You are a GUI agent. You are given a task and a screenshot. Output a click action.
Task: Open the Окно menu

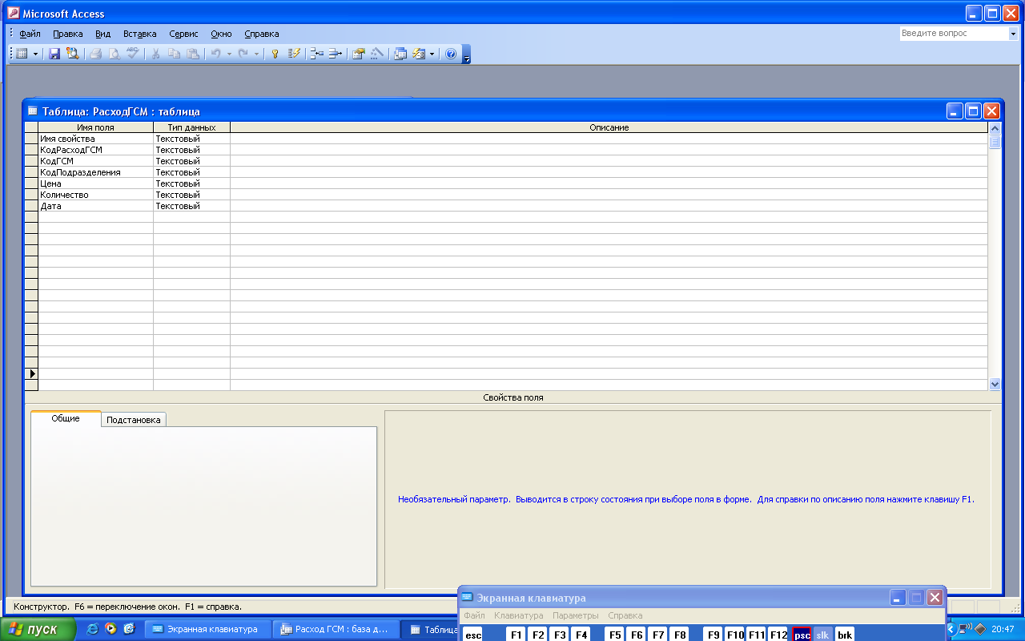[221, 34]
